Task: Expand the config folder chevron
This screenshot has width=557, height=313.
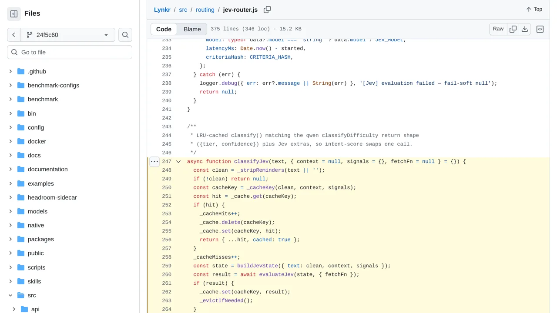Action: click(10, 127)
